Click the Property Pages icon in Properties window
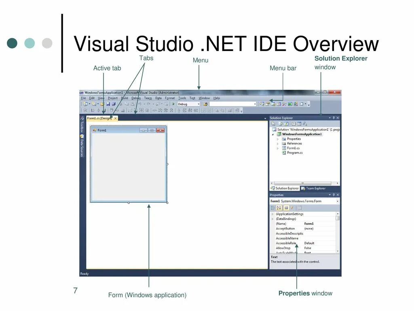The width and height of the screenshot is (414, 311). pos(300,208)
